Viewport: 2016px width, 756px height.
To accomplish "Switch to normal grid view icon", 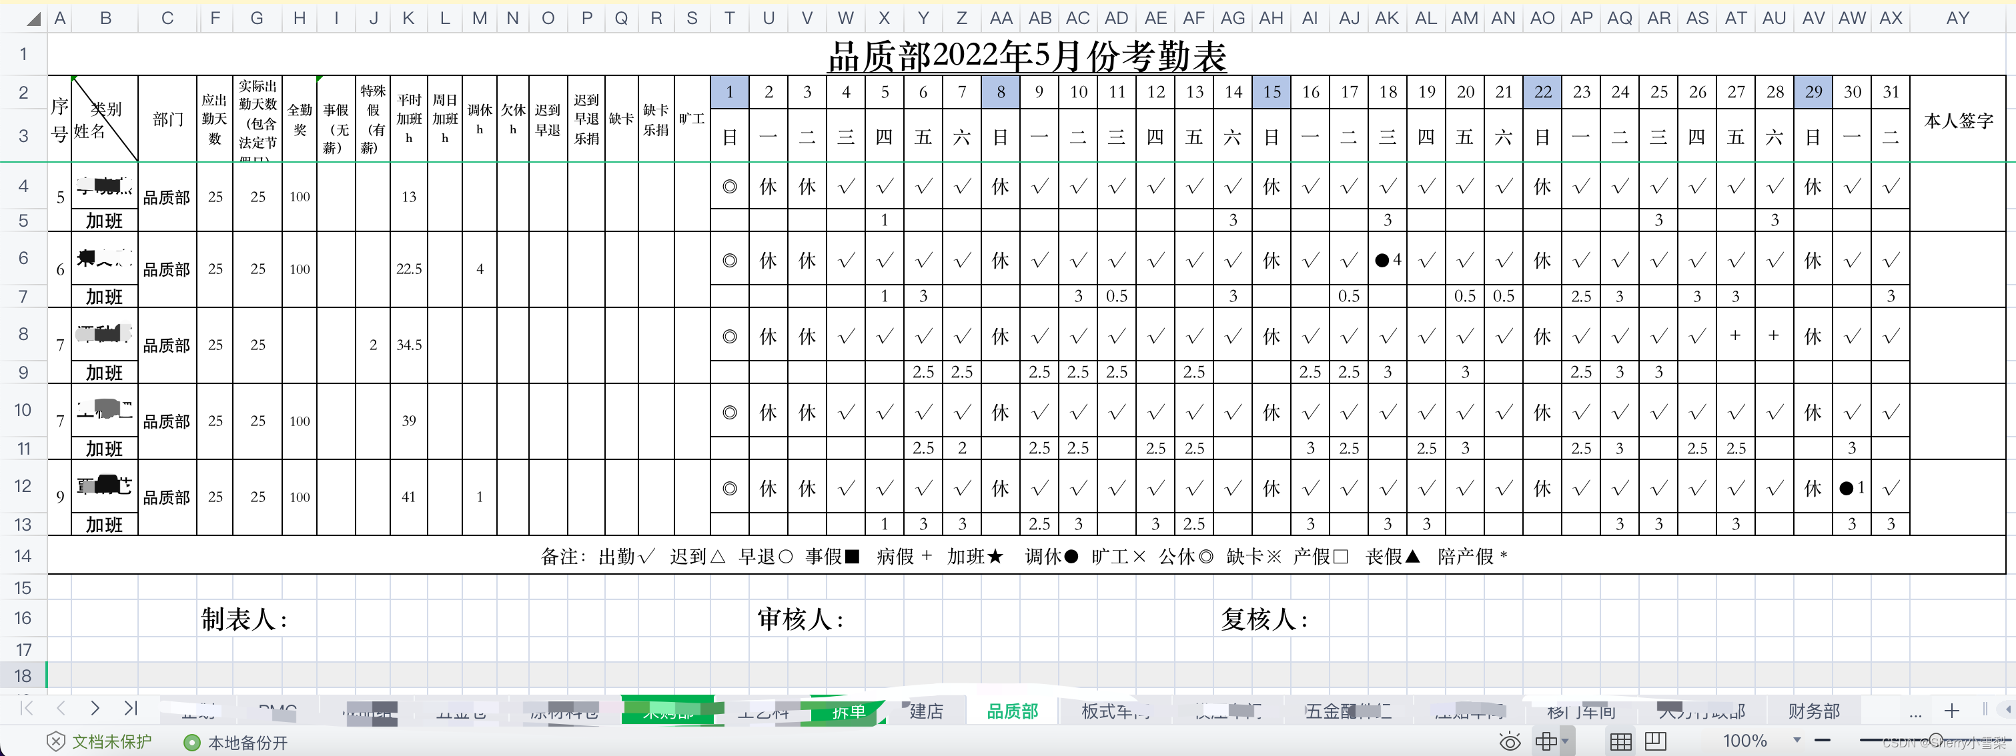I will (x=1621, y=742).
